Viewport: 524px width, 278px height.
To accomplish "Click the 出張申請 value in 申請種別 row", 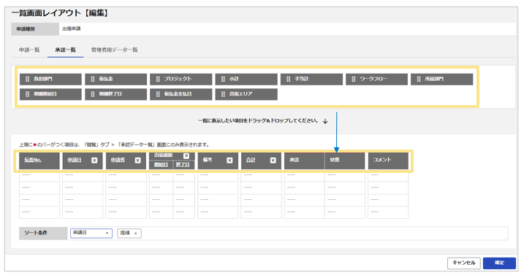I will click(72, 28).
